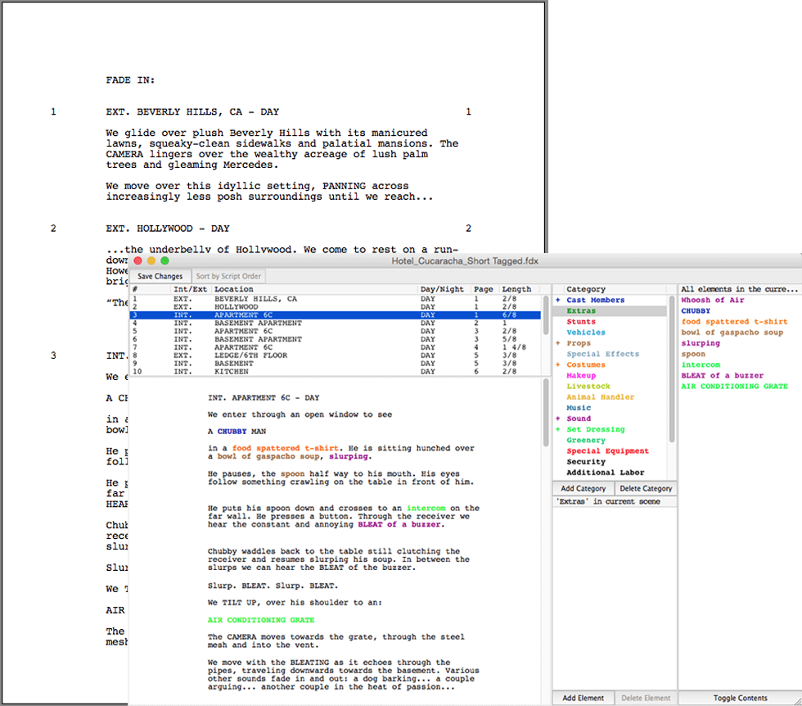The width and height of the screenshot is (802, 706).
Task: Select scene 5 APARTMENT 6C row
Action: point(335,331)
